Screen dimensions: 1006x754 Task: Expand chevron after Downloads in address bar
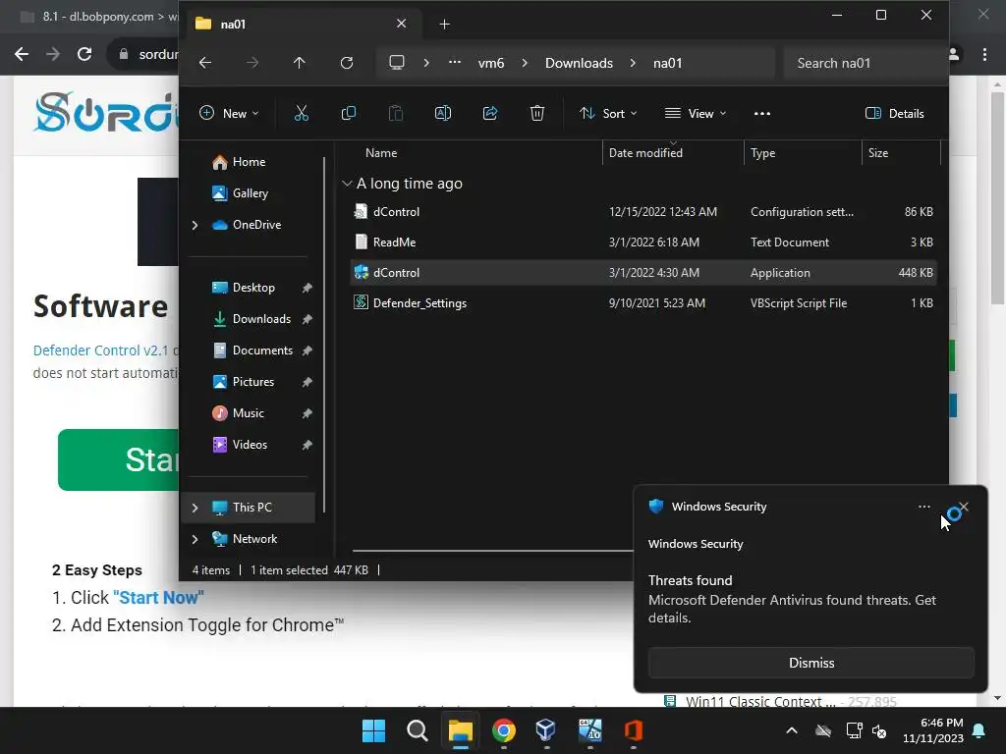click(x=634, y=63)
